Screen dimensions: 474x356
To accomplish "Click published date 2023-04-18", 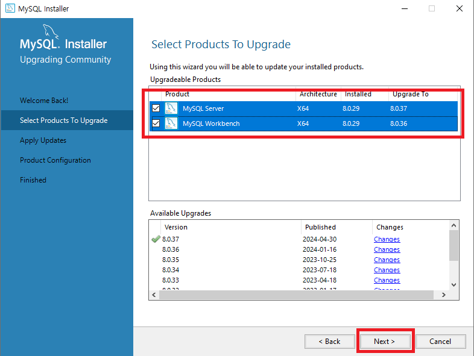I will pyautogui.click(x=320, y=280).
